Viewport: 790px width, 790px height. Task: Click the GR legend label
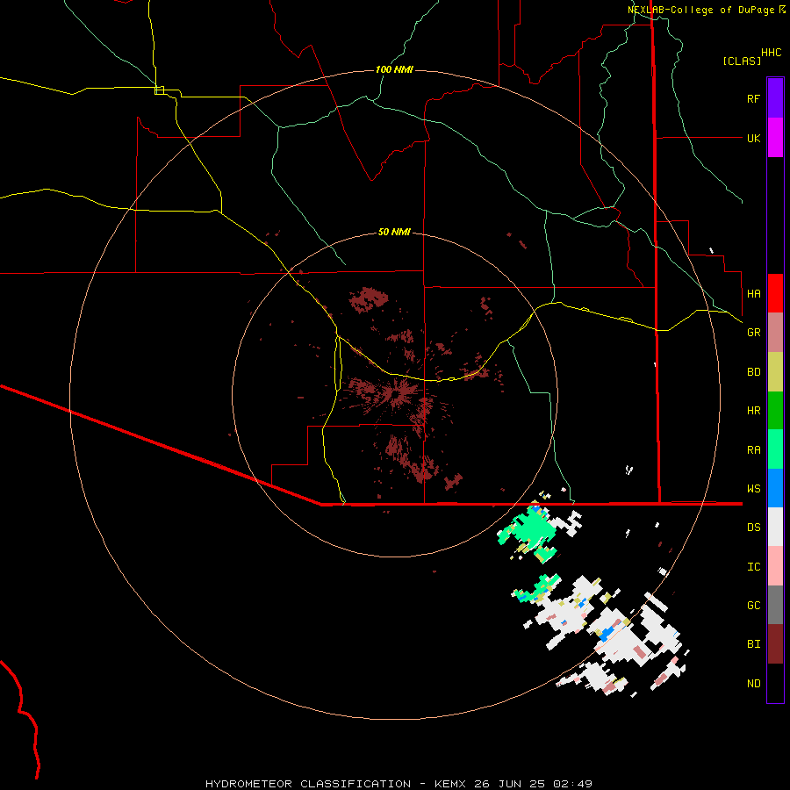pos(753,333)
